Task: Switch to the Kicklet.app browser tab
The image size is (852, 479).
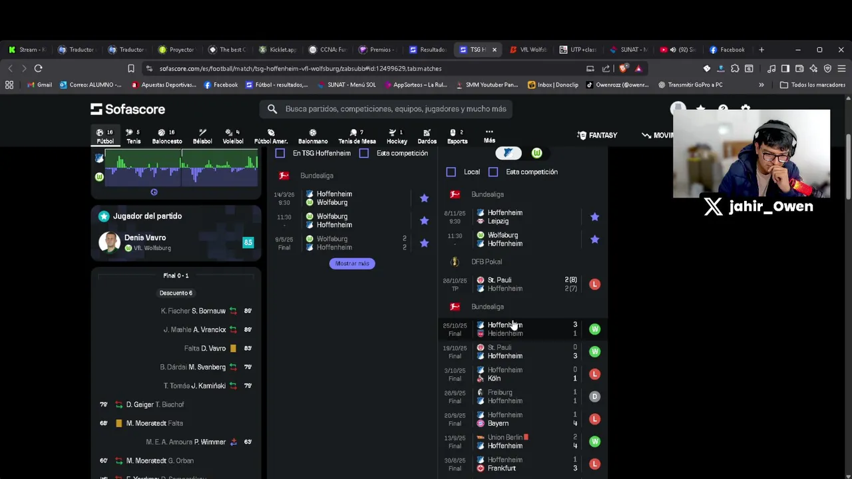Action: click(x=278, y=50)
